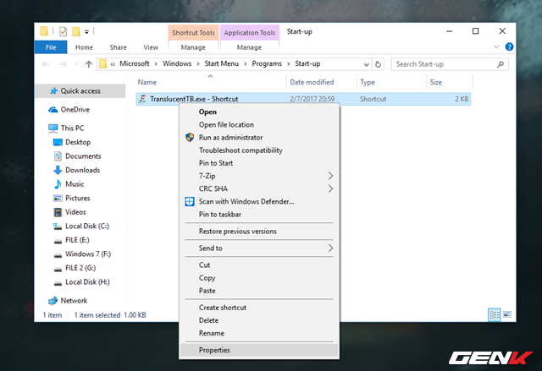The image size is (542, 371).
Task: Click the Help question mark icon
Action: [x=509, y=47]
